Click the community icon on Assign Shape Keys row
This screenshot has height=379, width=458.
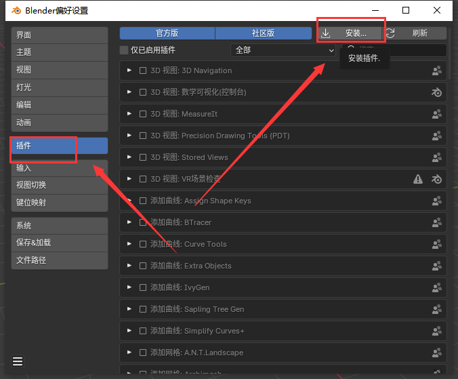[437, 201]
